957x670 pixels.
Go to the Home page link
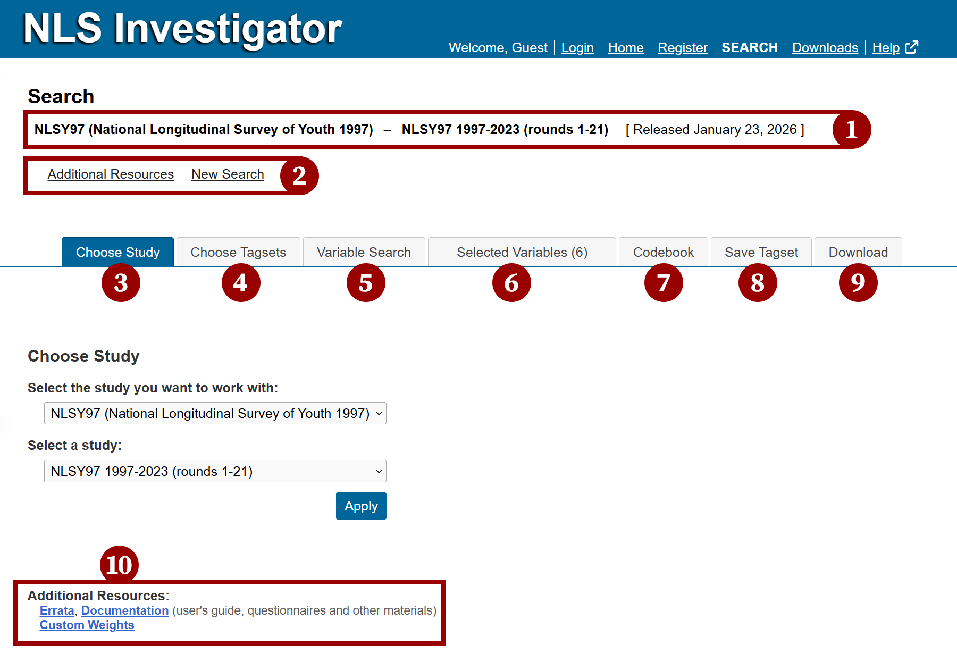(x=626, y=48)
